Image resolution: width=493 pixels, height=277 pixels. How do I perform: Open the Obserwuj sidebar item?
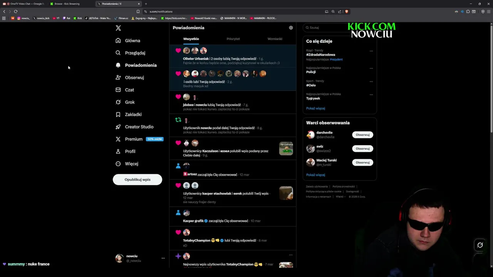click(x=130, y=77)
